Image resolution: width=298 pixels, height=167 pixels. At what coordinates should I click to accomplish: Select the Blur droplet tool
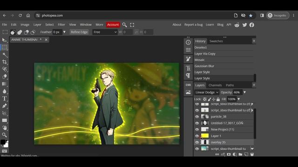point(4,91)
